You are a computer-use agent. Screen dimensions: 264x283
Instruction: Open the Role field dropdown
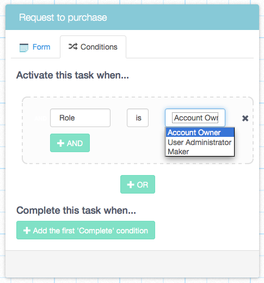[80, 118]
